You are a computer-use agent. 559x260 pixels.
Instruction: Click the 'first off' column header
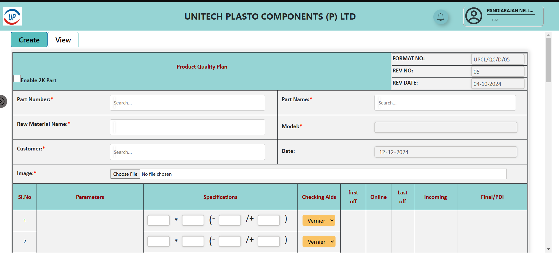click(x=353, y=197)
